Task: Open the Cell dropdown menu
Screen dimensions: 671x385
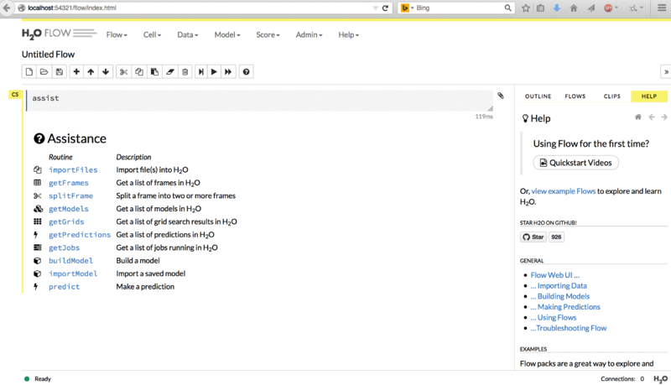Action: tap(152, 34)
